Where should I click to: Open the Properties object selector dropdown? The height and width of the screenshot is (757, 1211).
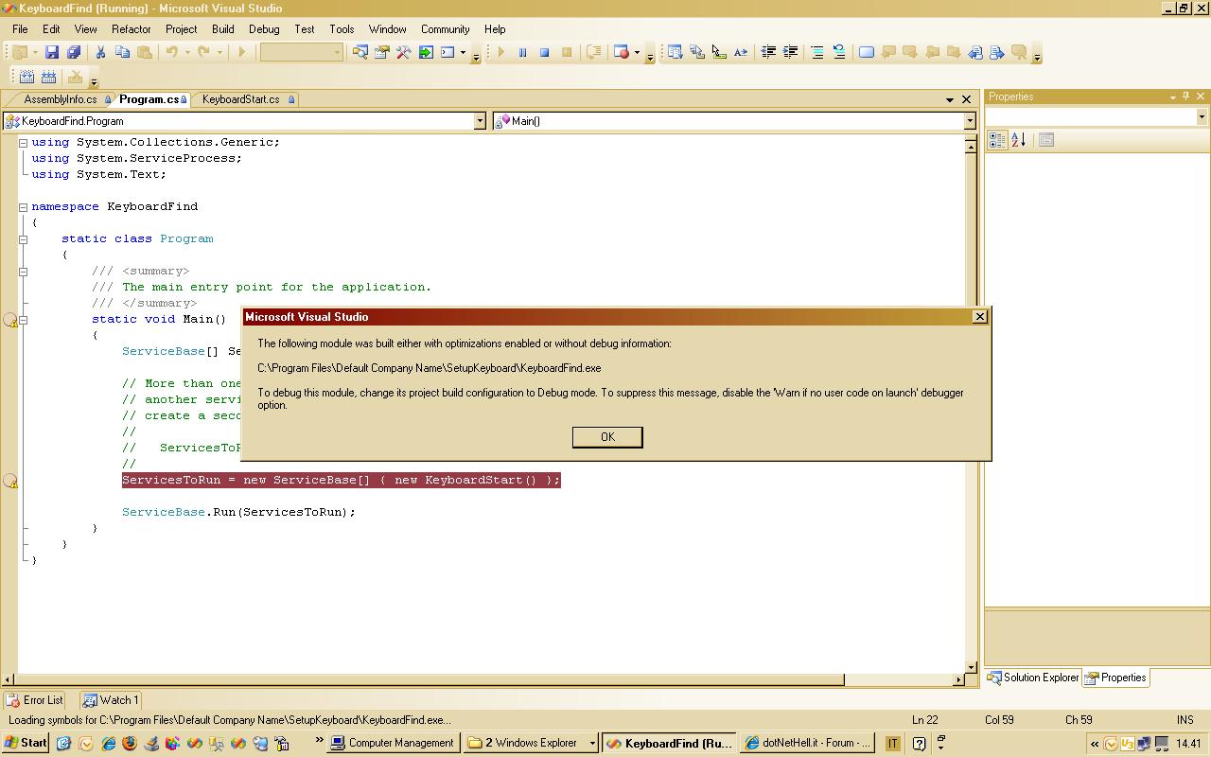(1202, 116)
